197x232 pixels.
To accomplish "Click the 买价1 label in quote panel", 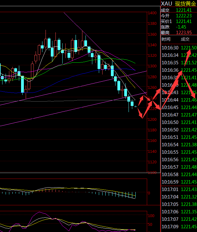I will tap(166, 21).
